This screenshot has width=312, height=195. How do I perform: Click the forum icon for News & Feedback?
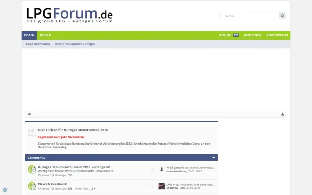(32, 186)
